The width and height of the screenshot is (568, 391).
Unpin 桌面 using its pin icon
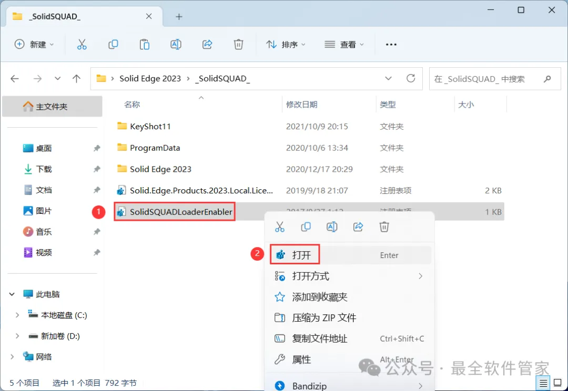(x=97, y=148)
